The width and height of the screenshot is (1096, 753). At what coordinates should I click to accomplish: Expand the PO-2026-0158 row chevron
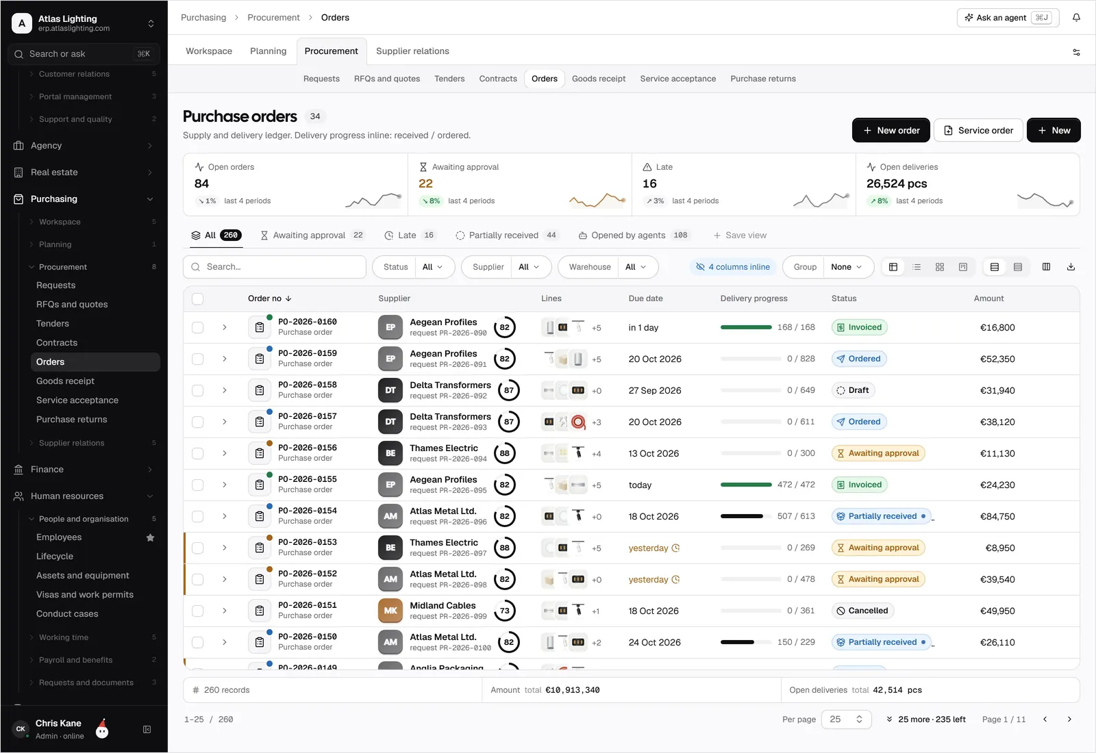224,391
